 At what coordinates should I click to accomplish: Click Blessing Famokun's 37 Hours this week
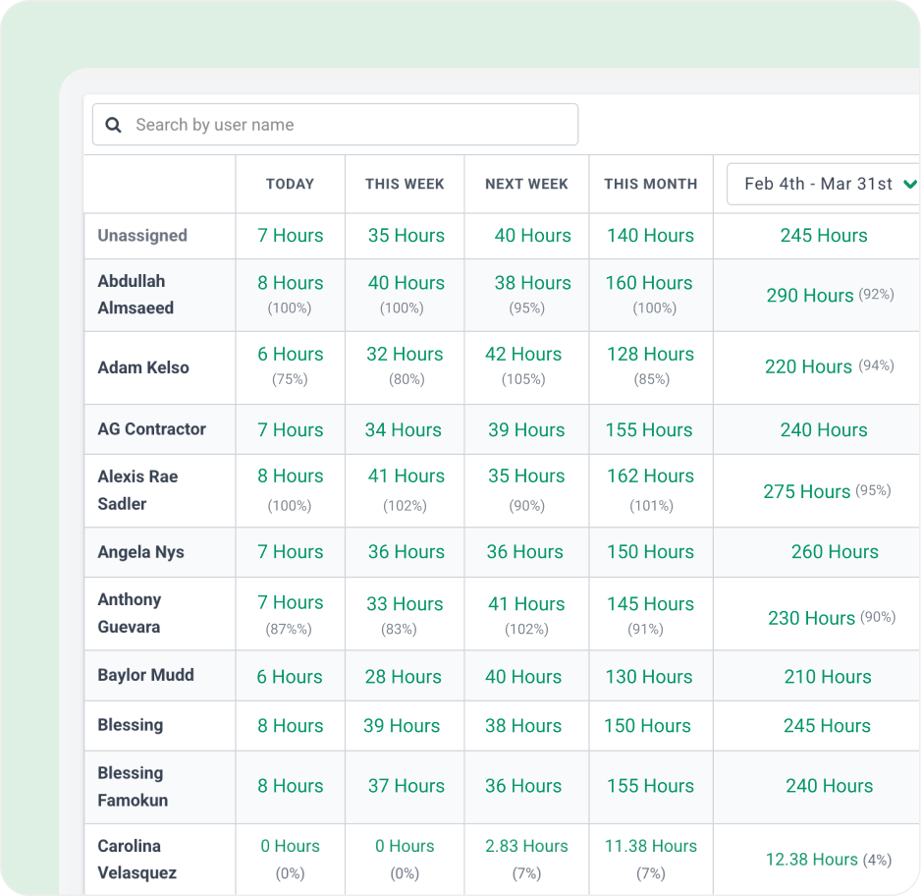pos(406,786)
